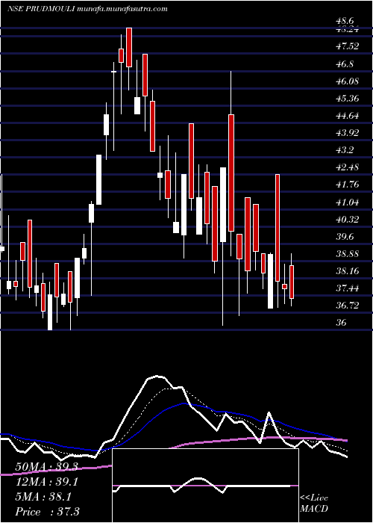Click the last red candlestick on the right
This screenshot has width=373, height=523.
pyautogui.click(x=292, y=282)
